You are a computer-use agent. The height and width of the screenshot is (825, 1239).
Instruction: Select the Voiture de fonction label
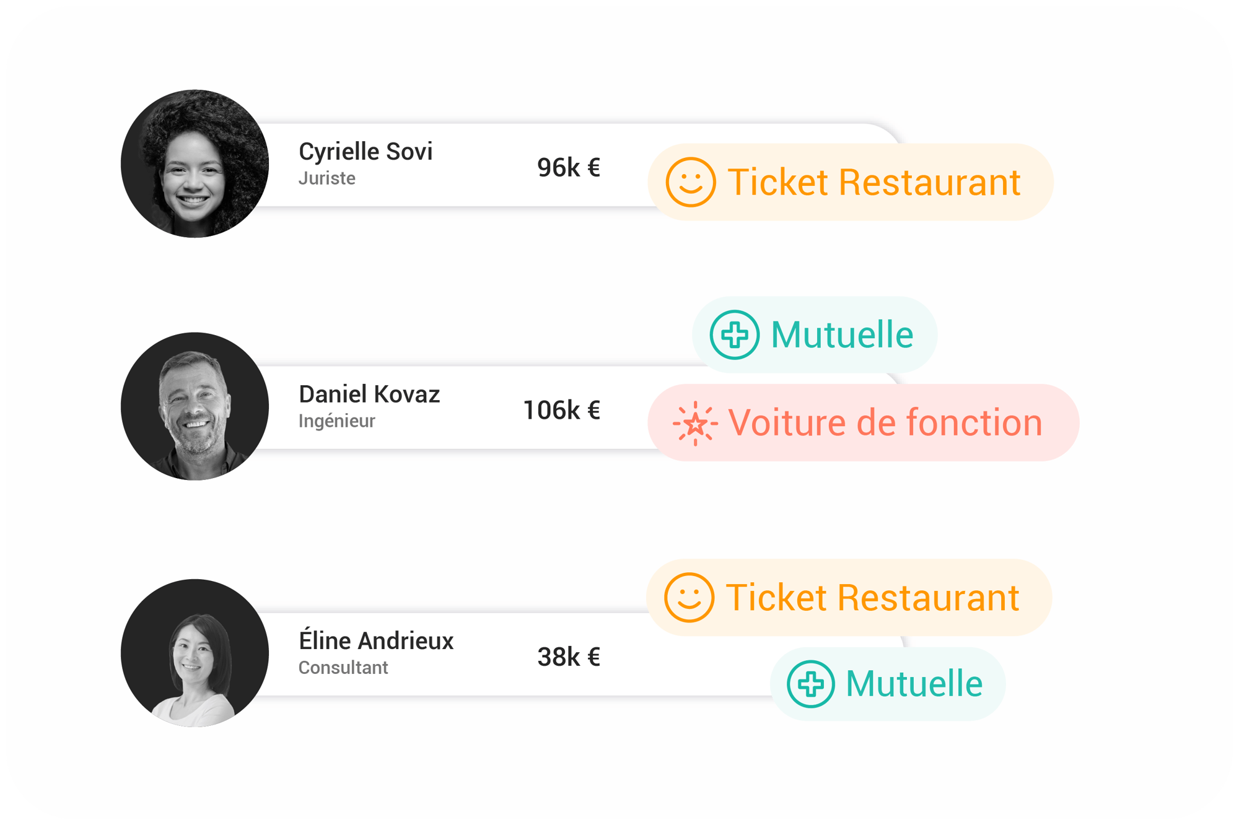(x=885, y=422)
